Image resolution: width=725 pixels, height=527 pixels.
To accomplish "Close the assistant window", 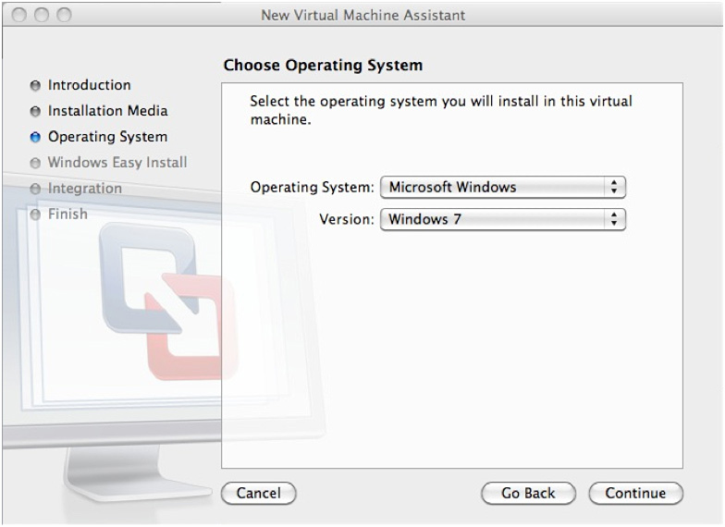I will 18,15.
